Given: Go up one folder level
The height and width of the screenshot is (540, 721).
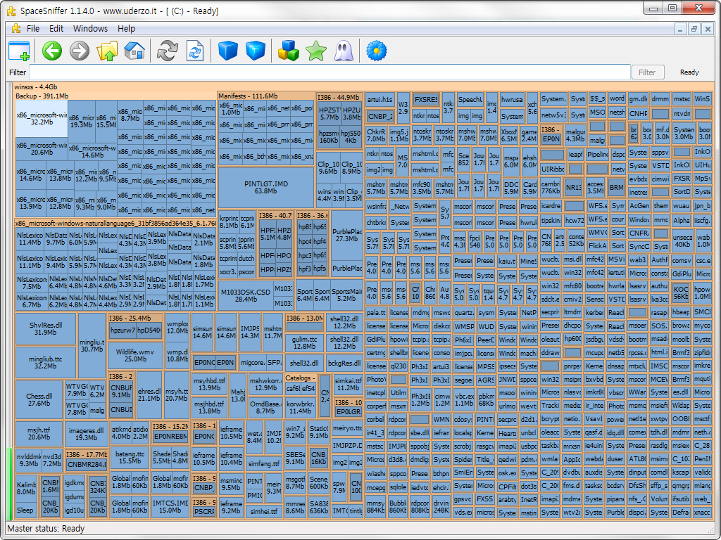Looking at the screenshot, I should pos(107,51).
